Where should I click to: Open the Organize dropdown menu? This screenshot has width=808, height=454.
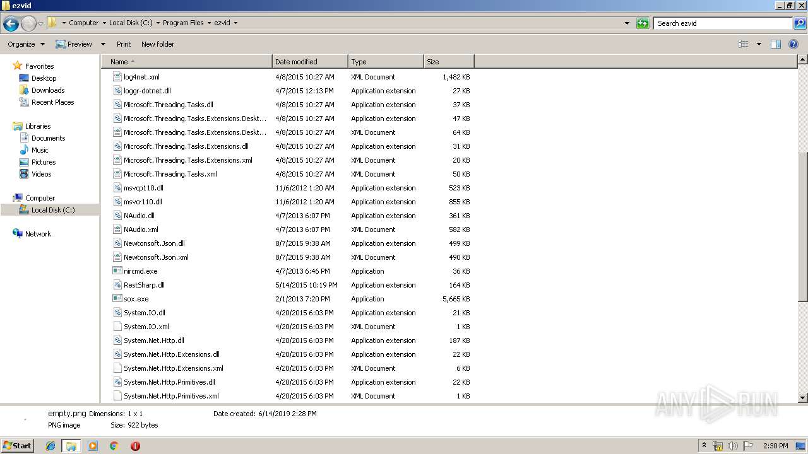pyautogui.click(x=26, y=44)
